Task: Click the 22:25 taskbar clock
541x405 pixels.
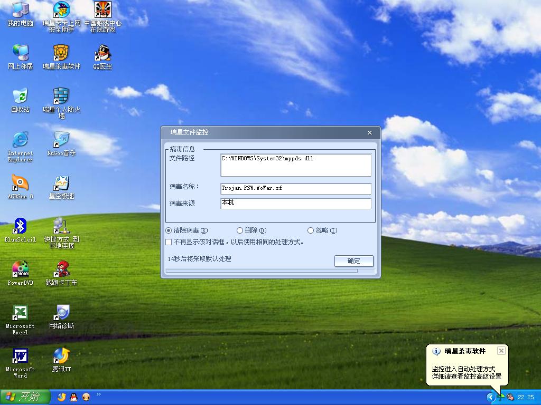Action: 526,398
